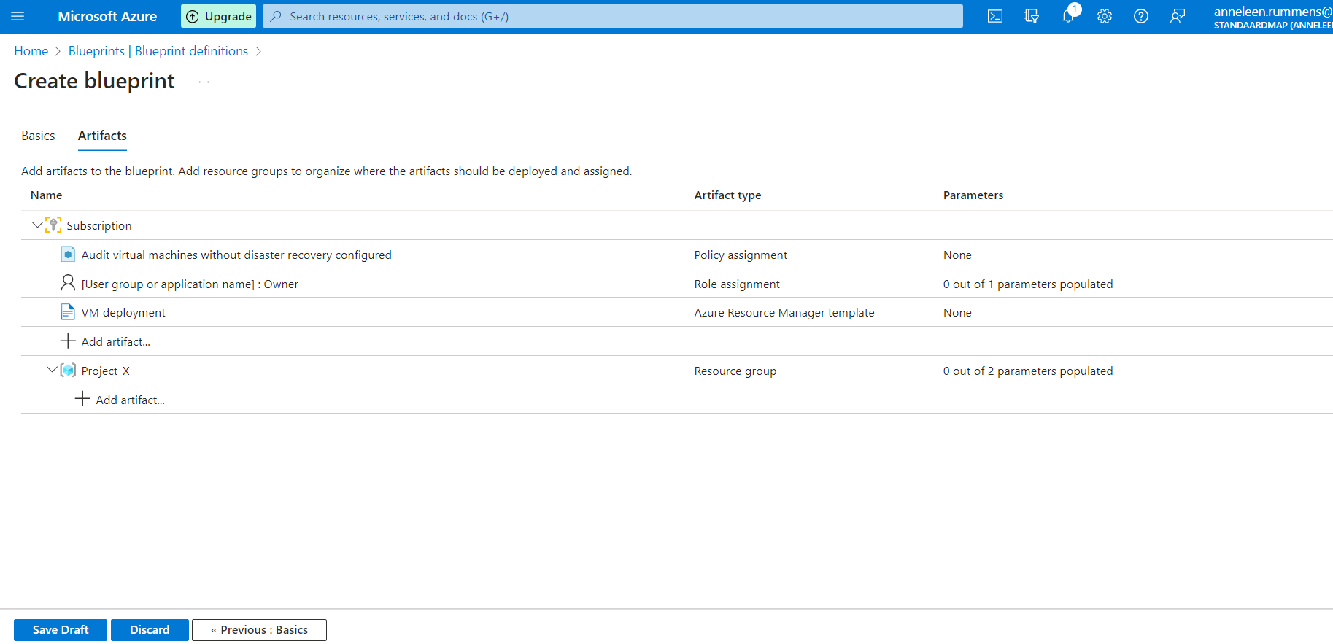Select the Artifacts tab

point(102,136)
